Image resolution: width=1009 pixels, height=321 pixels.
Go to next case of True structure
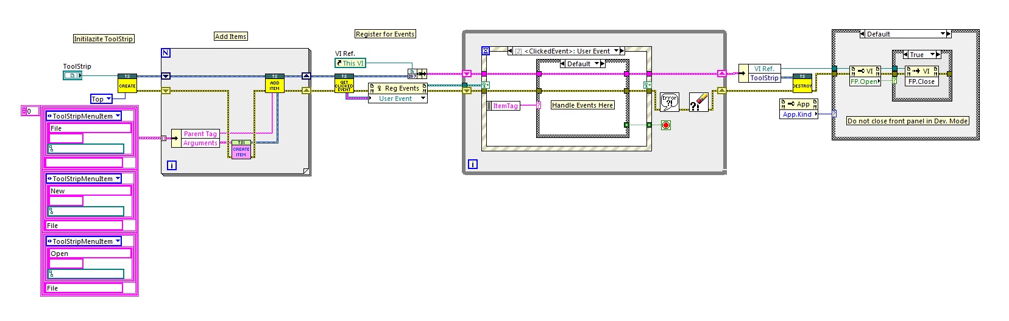point(938,55)
